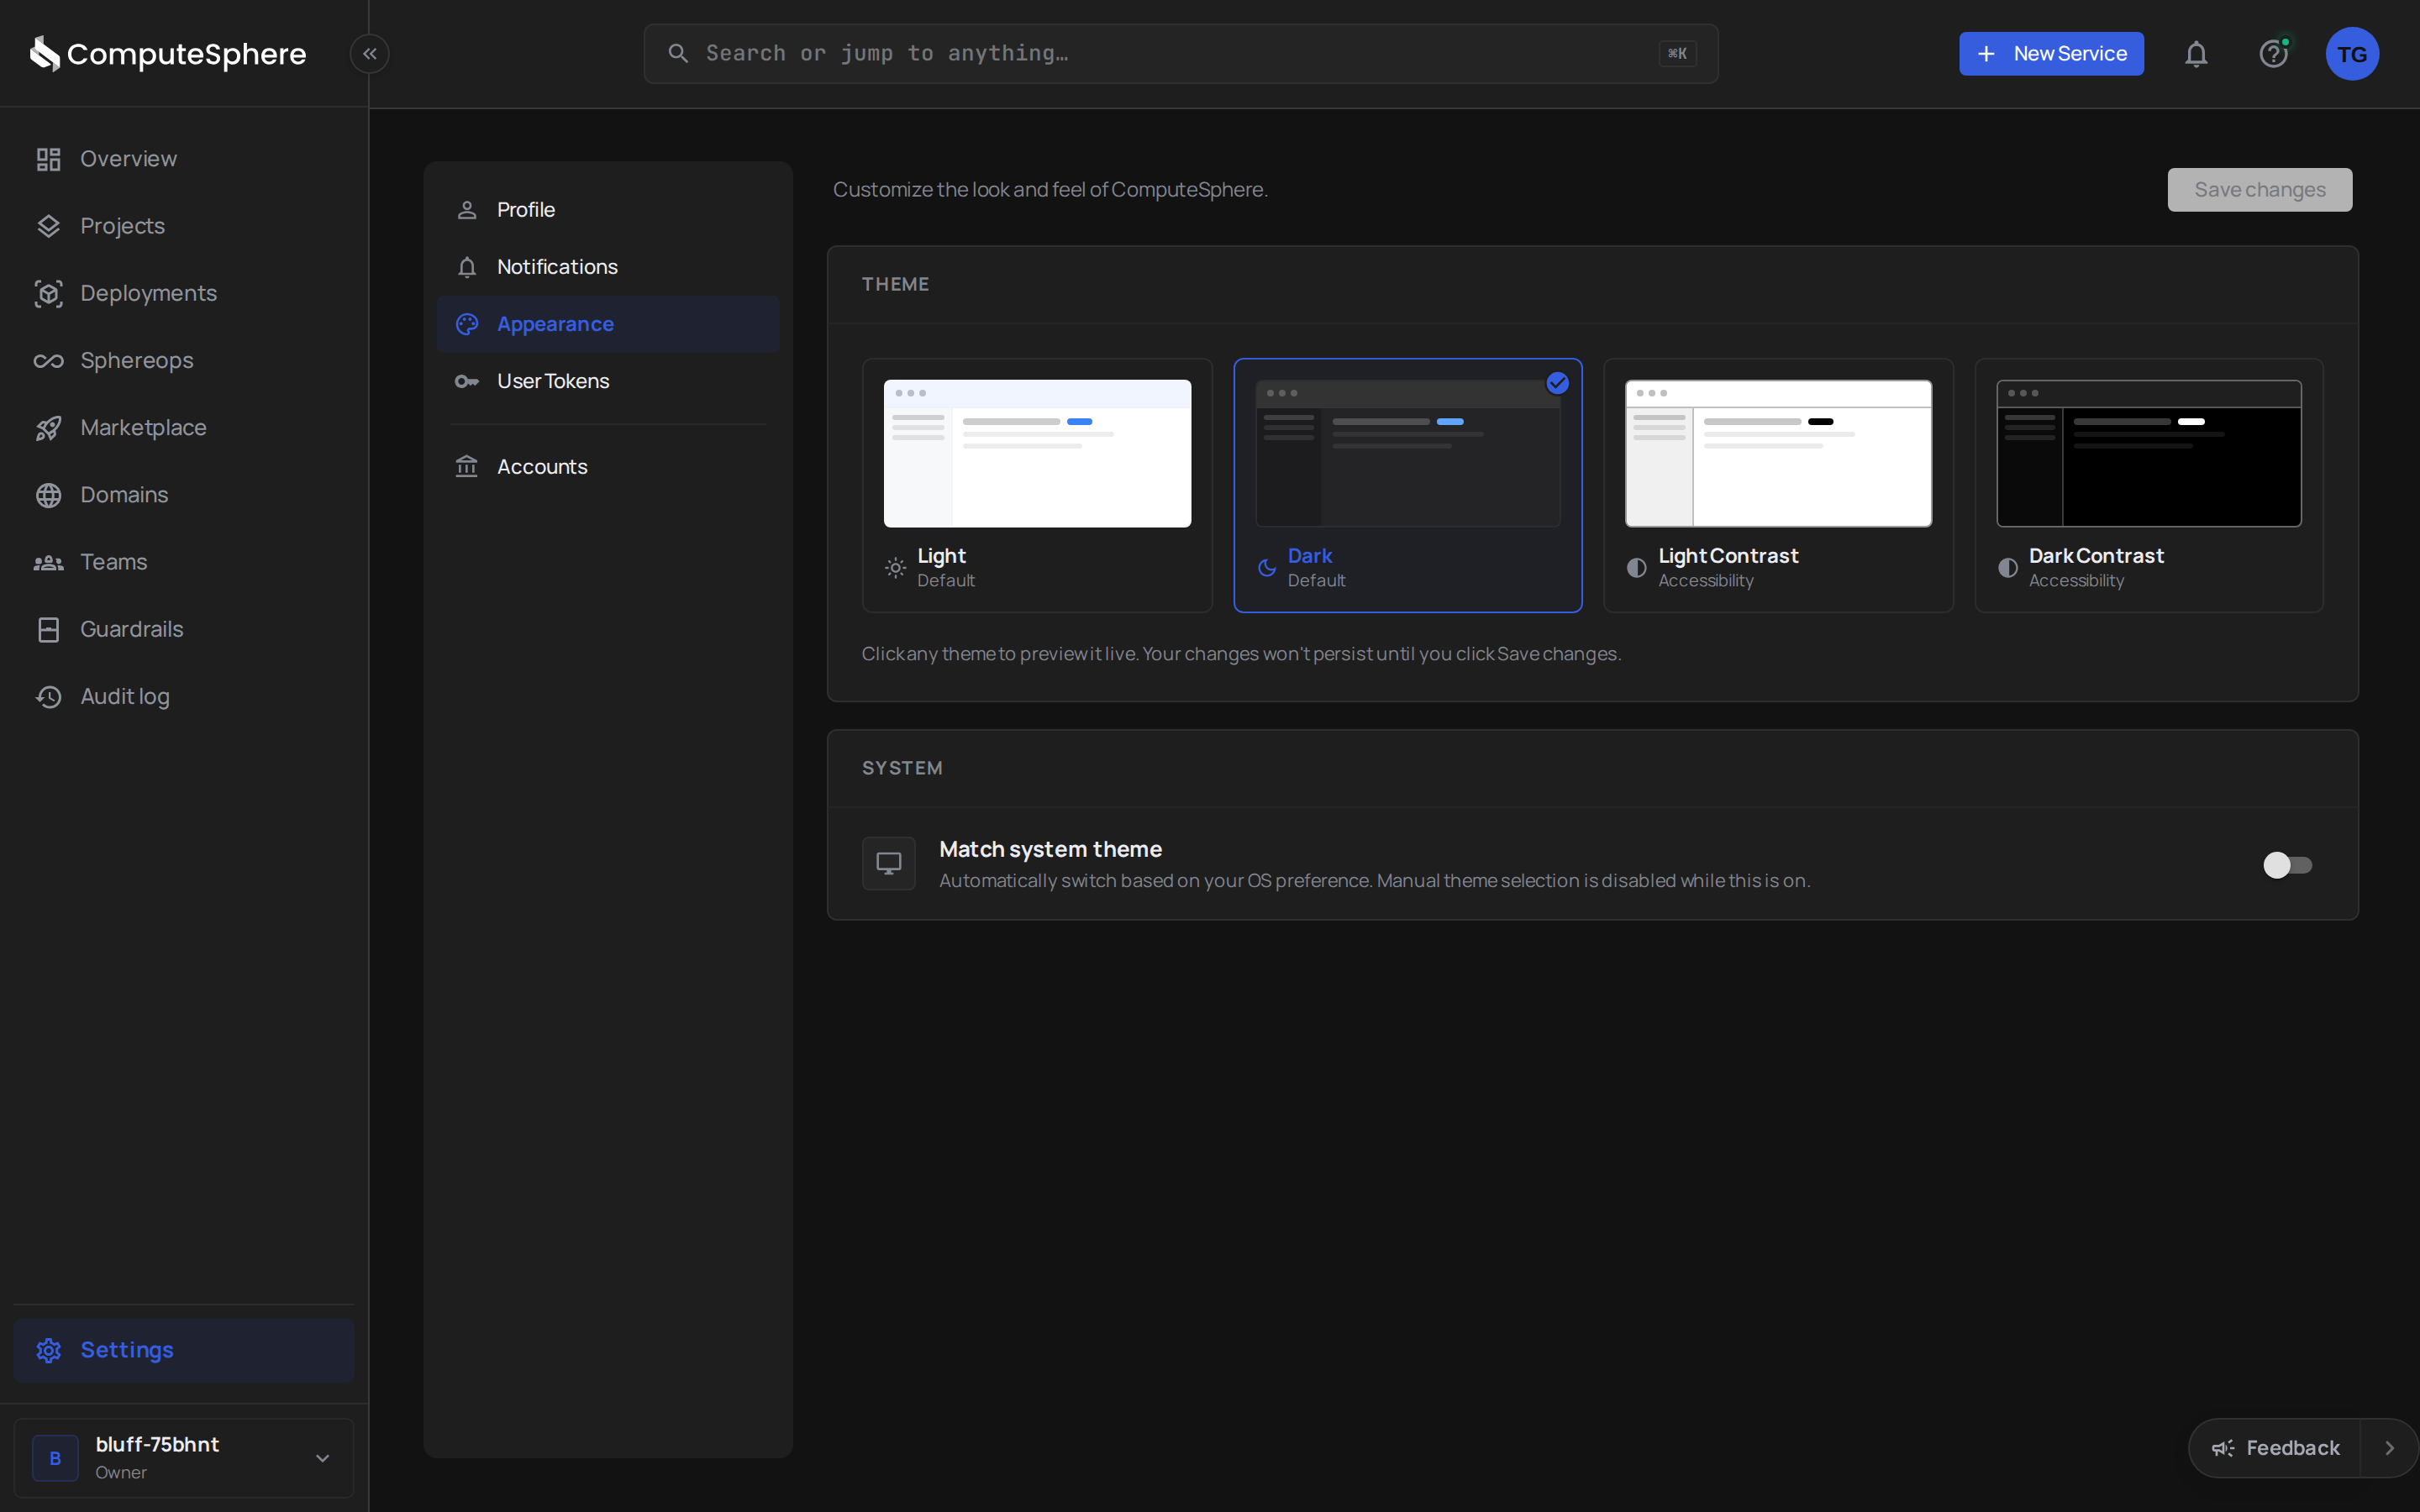Click the Accounts bank icon
This screenshot has width=2420, height=1512.
point(466,467)
